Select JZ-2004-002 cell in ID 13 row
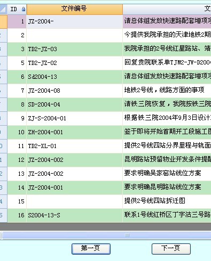Viewport: 211px width, 261px height. [74, 174]
